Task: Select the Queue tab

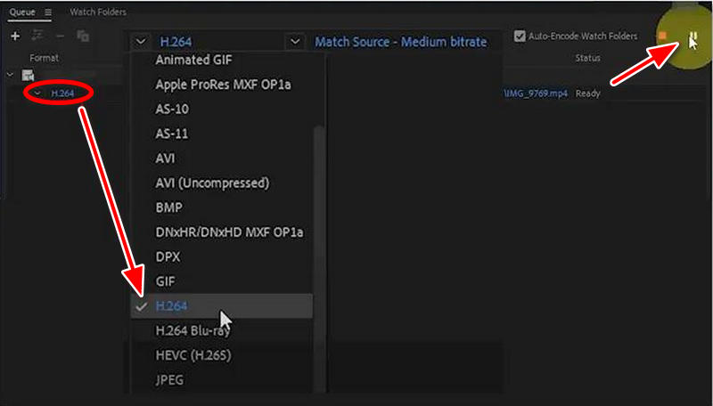Action: click(21, 12)
